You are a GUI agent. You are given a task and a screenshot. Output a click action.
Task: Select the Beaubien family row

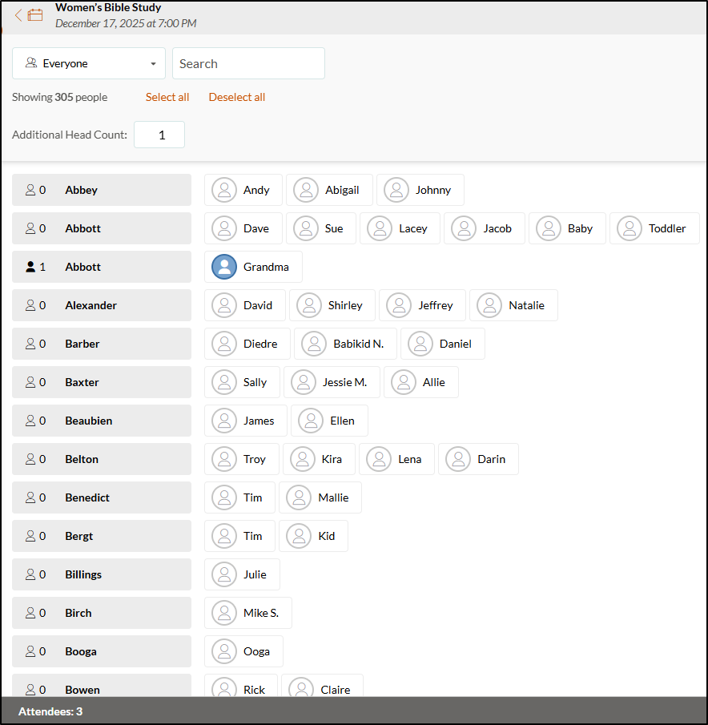tap(102, 421)
